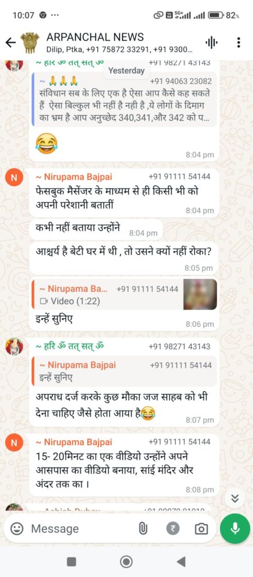Open the three-dot more options menu

click(239, 43)
